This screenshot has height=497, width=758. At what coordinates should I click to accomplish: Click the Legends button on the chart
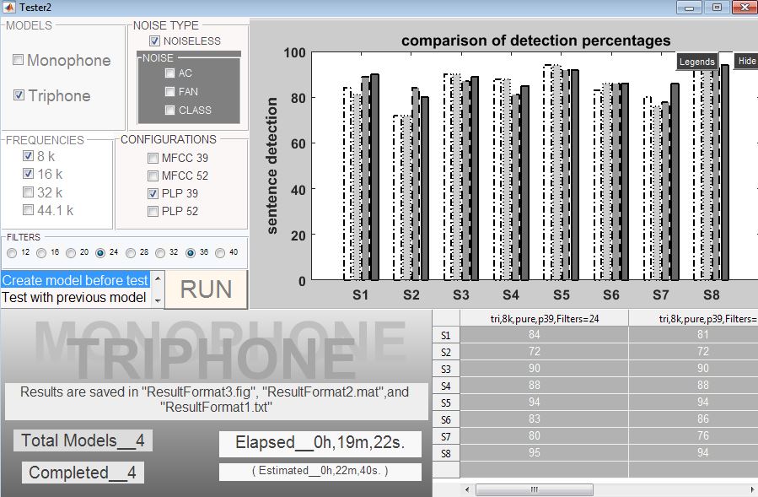tap(696, 61)
